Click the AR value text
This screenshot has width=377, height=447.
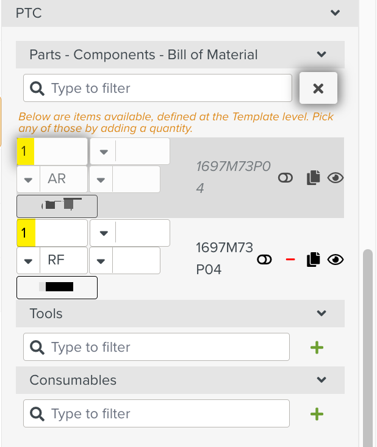(57, 179)
